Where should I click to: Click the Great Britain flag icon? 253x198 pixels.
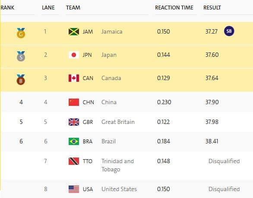pyautogui.click(x=74, y=122)
